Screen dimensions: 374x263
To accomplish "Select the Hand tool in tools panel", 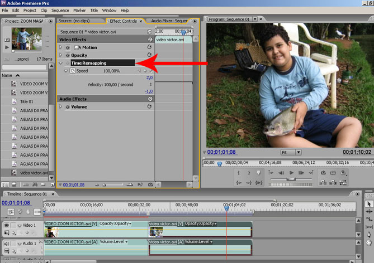I will point(368,242).
